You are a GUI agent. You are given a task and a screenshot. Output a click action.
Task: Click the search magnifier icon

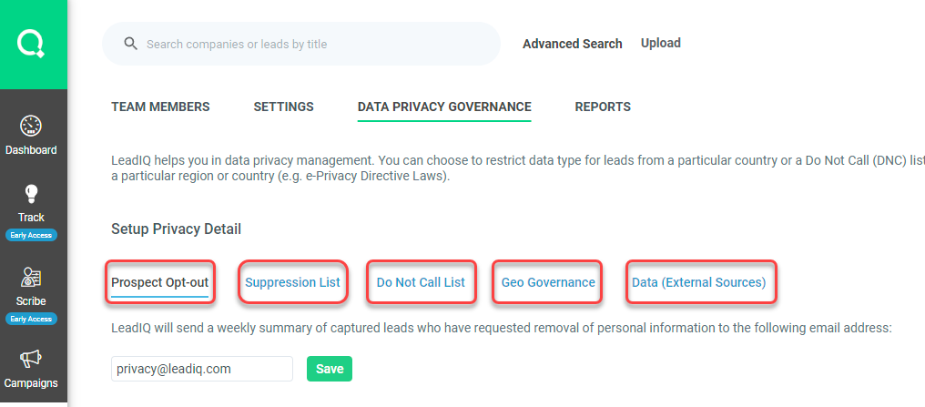point(131,44)
